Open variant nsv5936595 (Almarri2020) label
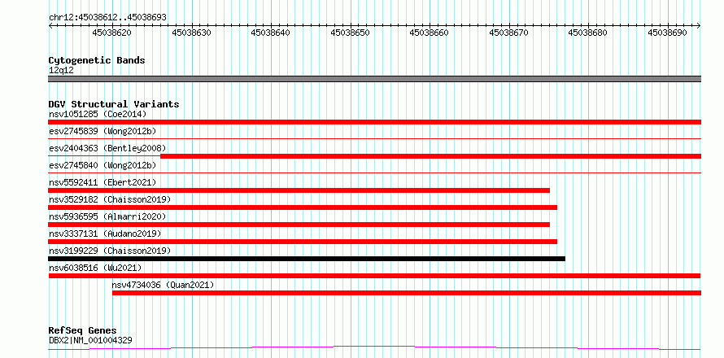Screen dimensions: 724x358 click(107, 216)
